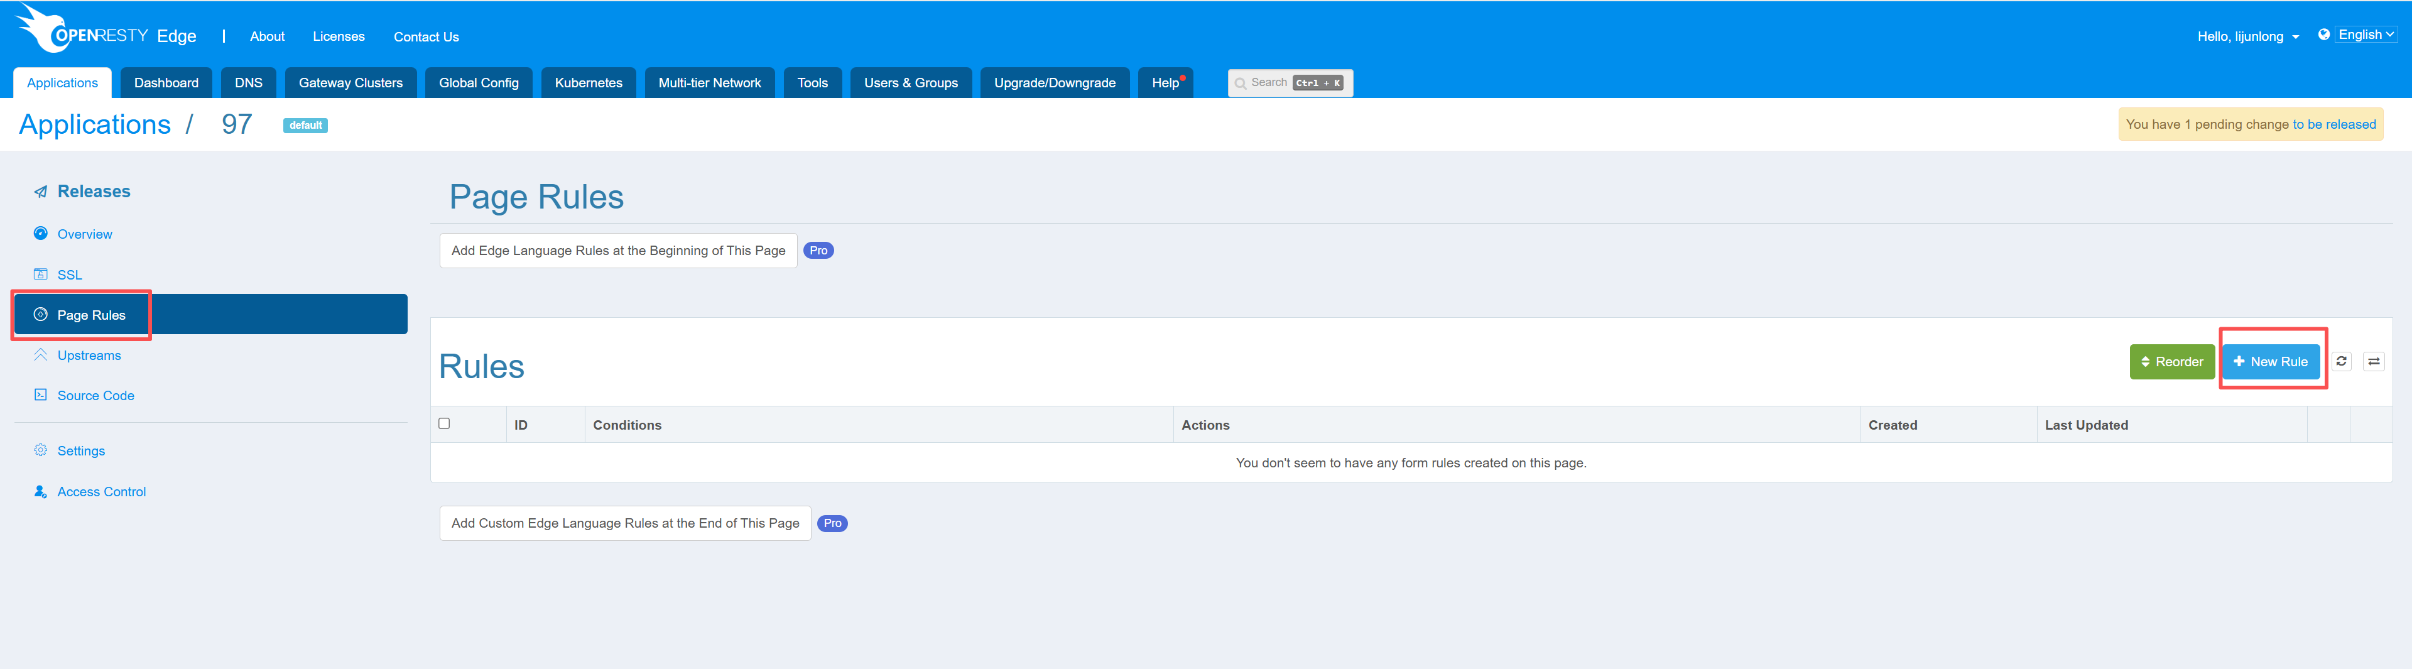The width and height of the screenshot is (2412, 669).
Task: Switch to the Global Config tab
Action: pos(479,82)
